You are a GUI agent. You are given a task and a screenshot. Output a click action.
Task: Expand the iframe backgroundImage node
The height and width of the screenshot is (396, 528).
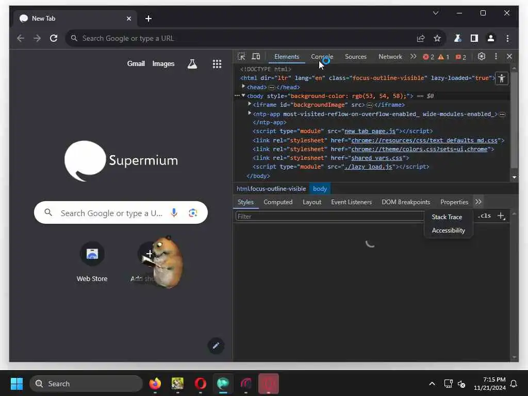250,104
